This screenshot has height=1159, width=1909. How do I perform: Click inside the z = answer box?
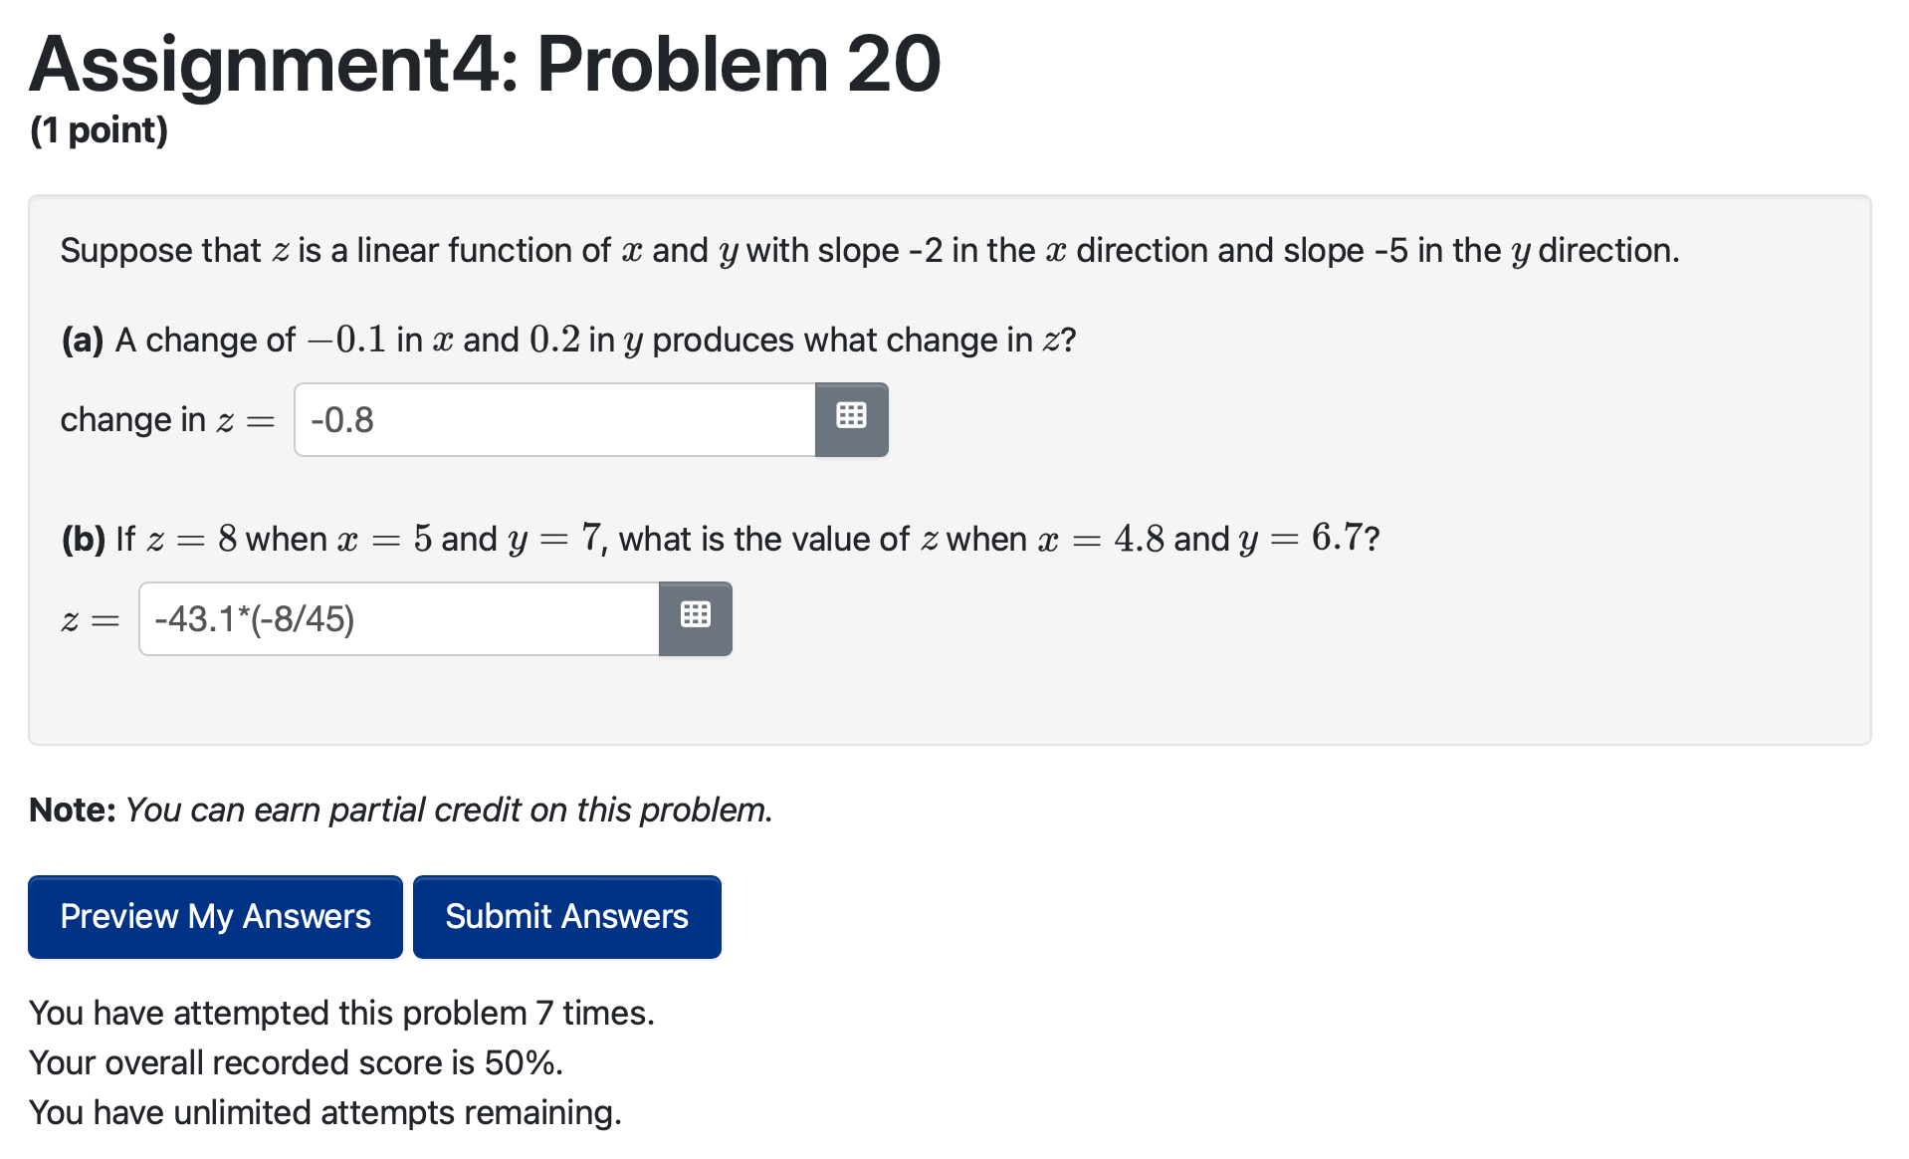point(398,618)
